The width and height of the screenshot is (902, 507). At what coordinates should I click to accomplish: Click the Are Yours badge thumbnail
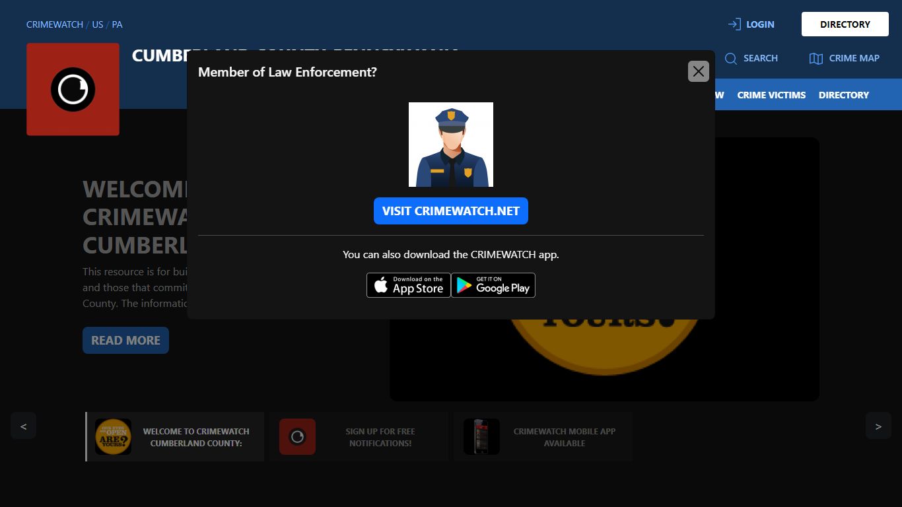pyautogui.click(x=113, y=437)
